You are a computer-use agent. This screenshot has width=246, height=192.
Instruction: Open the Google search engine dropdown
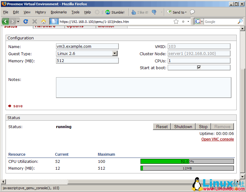point(199,21)
